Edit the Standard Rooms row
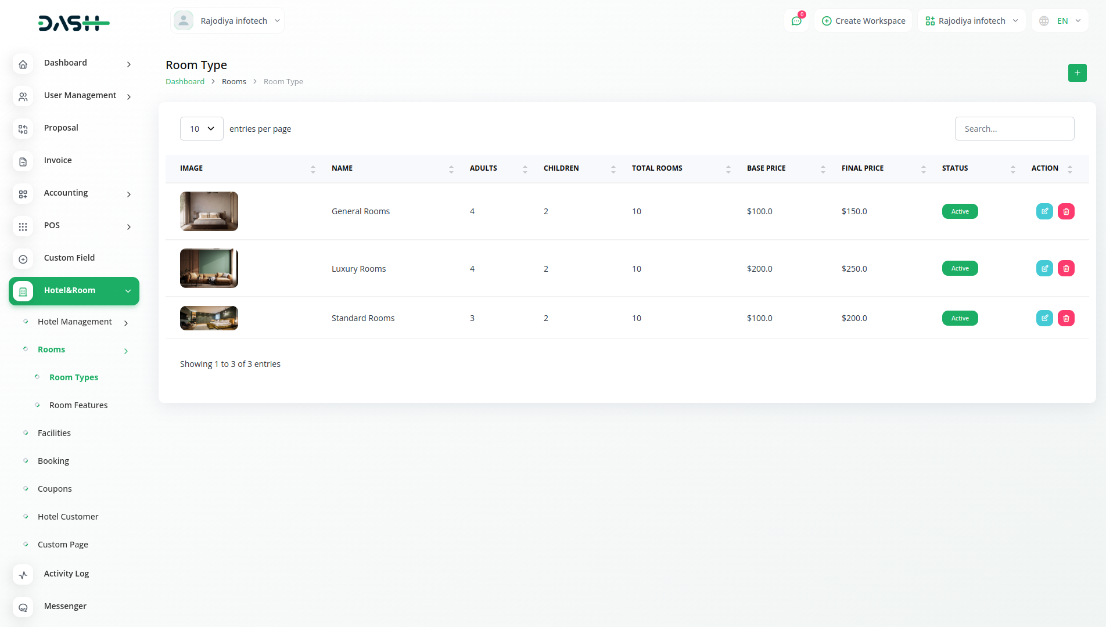The image size is (1106, 627). (1044, 318)
